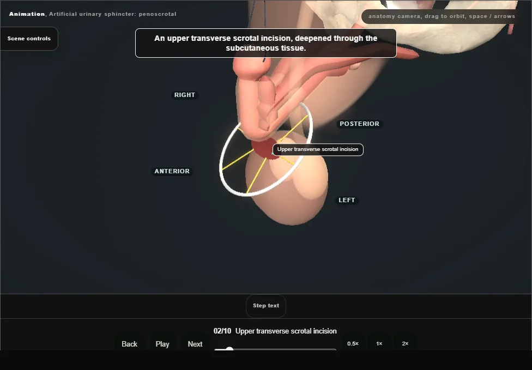Go Back to the previous step
Screen dimensions: 532x370
(x=129, y=344)
